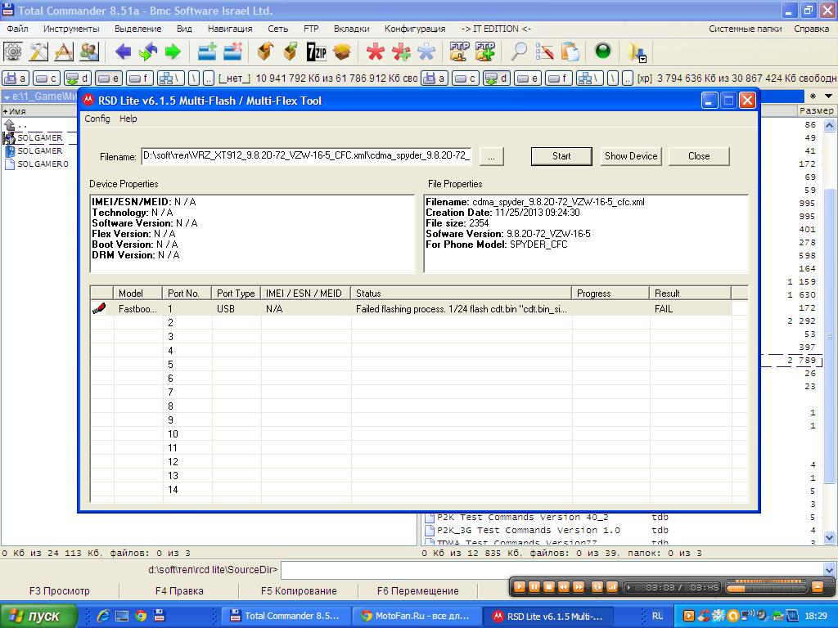Select drive d in the left drive bar
838x628 pixels.
click(x=78, y=78)
